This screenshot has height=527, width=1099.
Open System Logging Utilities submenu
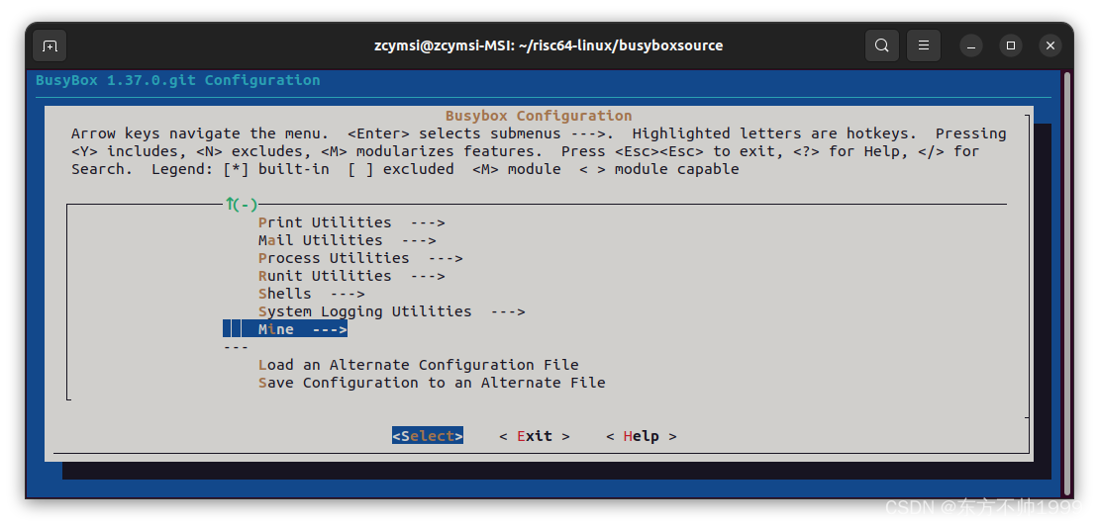pyautogui.click(x=391, y=311)
